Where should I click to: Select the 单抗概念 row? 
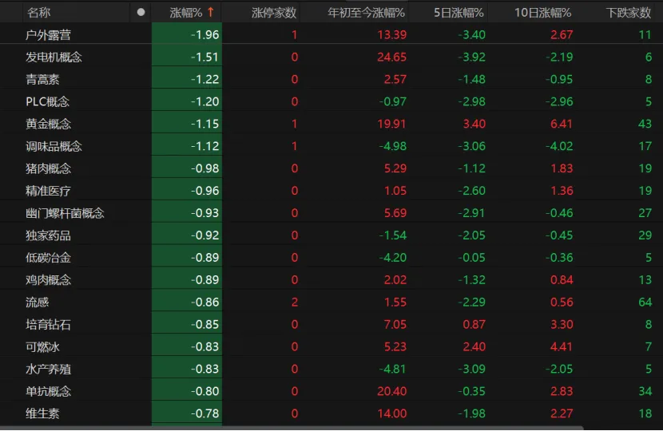point(331,391)
